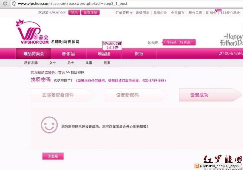The width and height of the screenshot is (243, 170).
Task: Open the 品牌约会 link
Action: 160,13
